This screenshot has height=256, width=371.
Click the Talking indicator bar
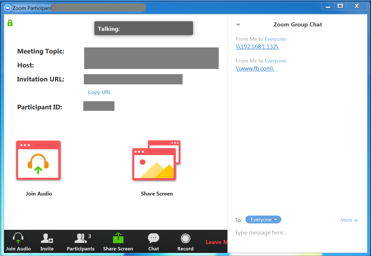point(144,29)
